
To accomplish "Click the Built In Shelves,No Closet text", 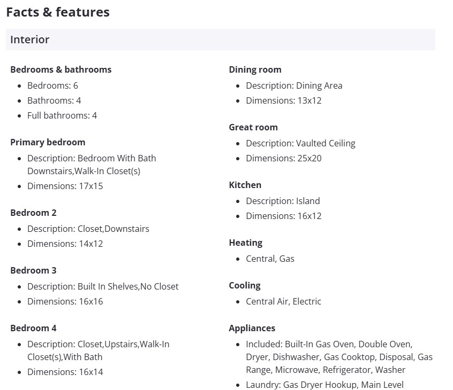I will pos(128,286).
